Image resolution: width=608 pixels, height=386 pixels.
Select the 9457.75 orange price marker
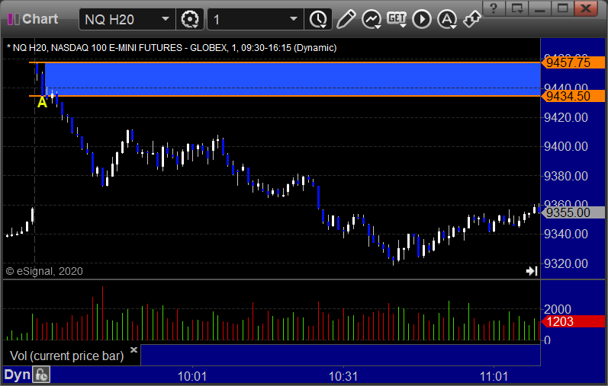pos(573,62)
